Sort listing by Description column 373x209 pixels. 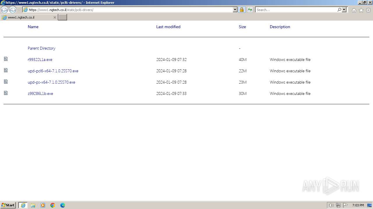(280, 27)
